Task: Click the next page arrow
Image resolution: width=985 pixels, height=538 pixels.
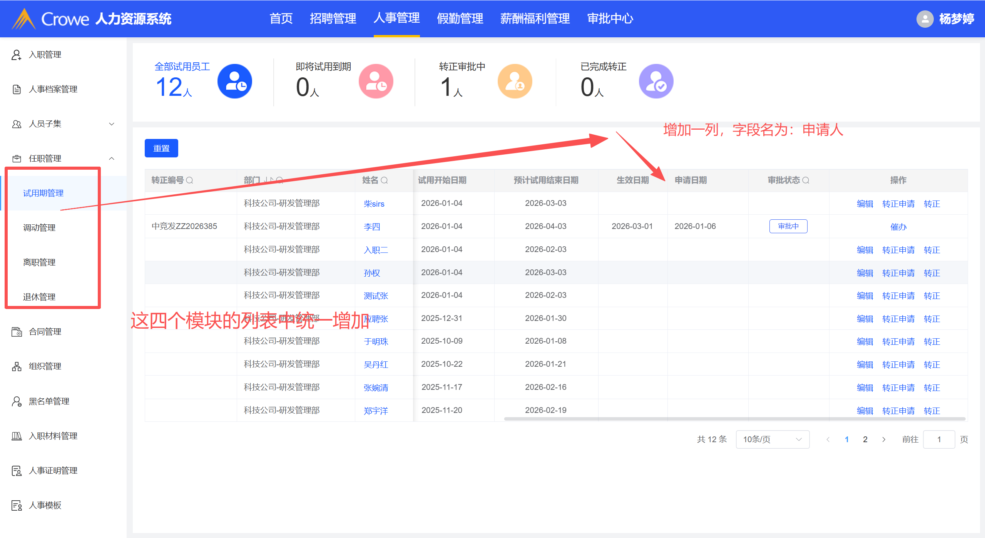Action: [x=884, y=439]
